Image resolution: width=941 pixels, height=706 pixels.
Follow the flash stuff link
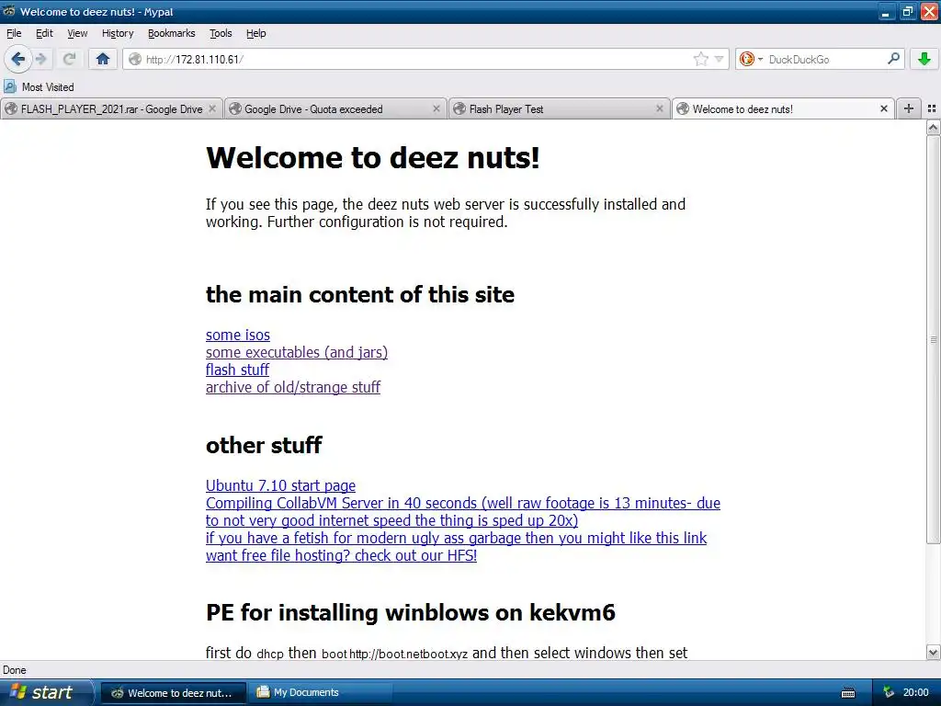click(x=237, y=370)
